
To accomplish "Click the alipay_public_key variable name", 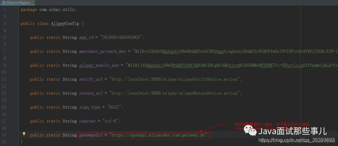I will tap(99, 66).
